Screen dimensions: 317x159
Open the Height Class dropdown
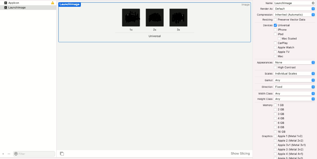294,99
